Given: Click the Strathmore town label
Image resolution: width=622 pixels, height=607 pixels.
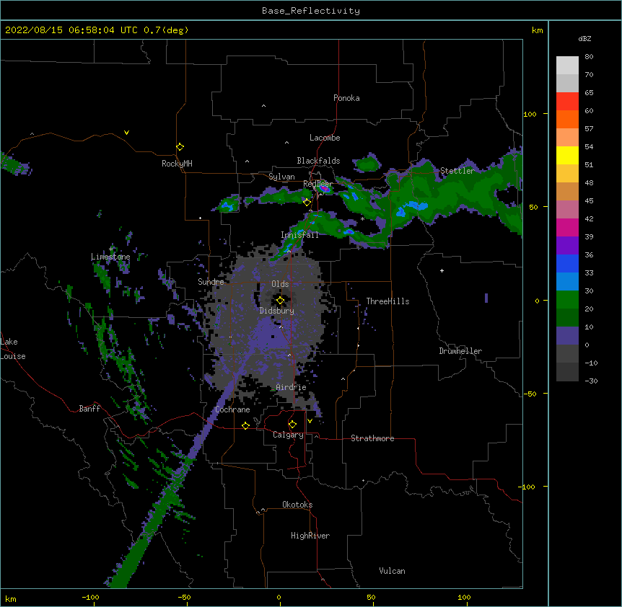Looking at the screenshot, I should click(372, 438).
